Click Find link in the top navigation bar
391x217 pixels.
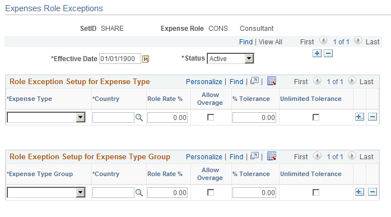(246, 42)
